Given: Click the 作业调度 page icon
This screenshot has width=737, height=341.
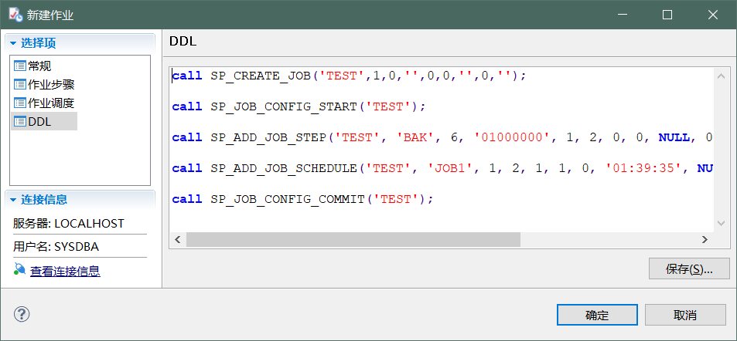Looking at the screenshot, I should point(20,103).
